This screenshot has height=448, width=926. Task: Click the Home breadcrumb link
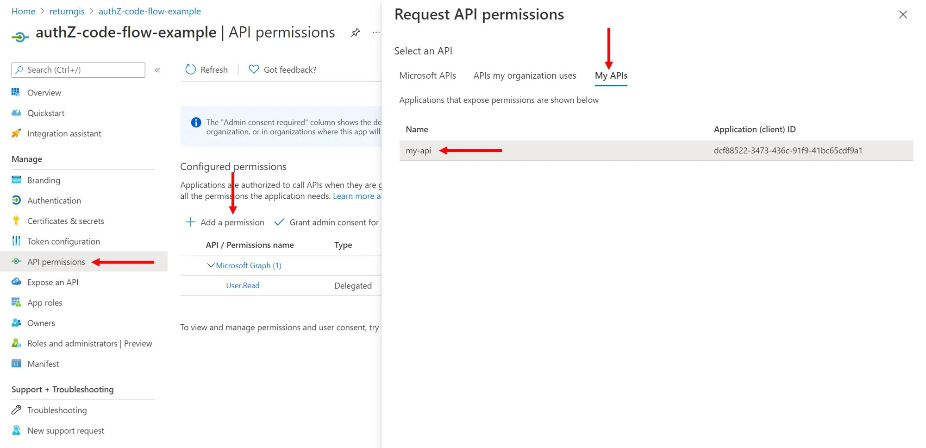pos(23,11)
